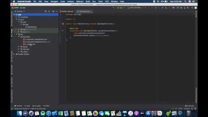The width and height of the screenshot is (208, 117).
Task: Open the Navigate menu
Action: (x=54, y=1)
